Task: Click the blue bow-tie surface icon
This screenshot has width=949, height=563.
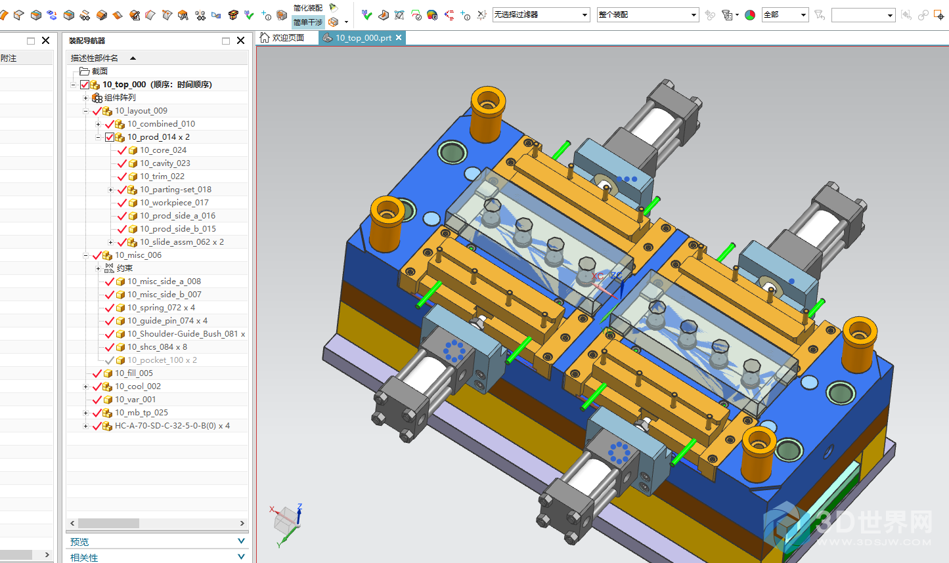Action: pos(216,15)
